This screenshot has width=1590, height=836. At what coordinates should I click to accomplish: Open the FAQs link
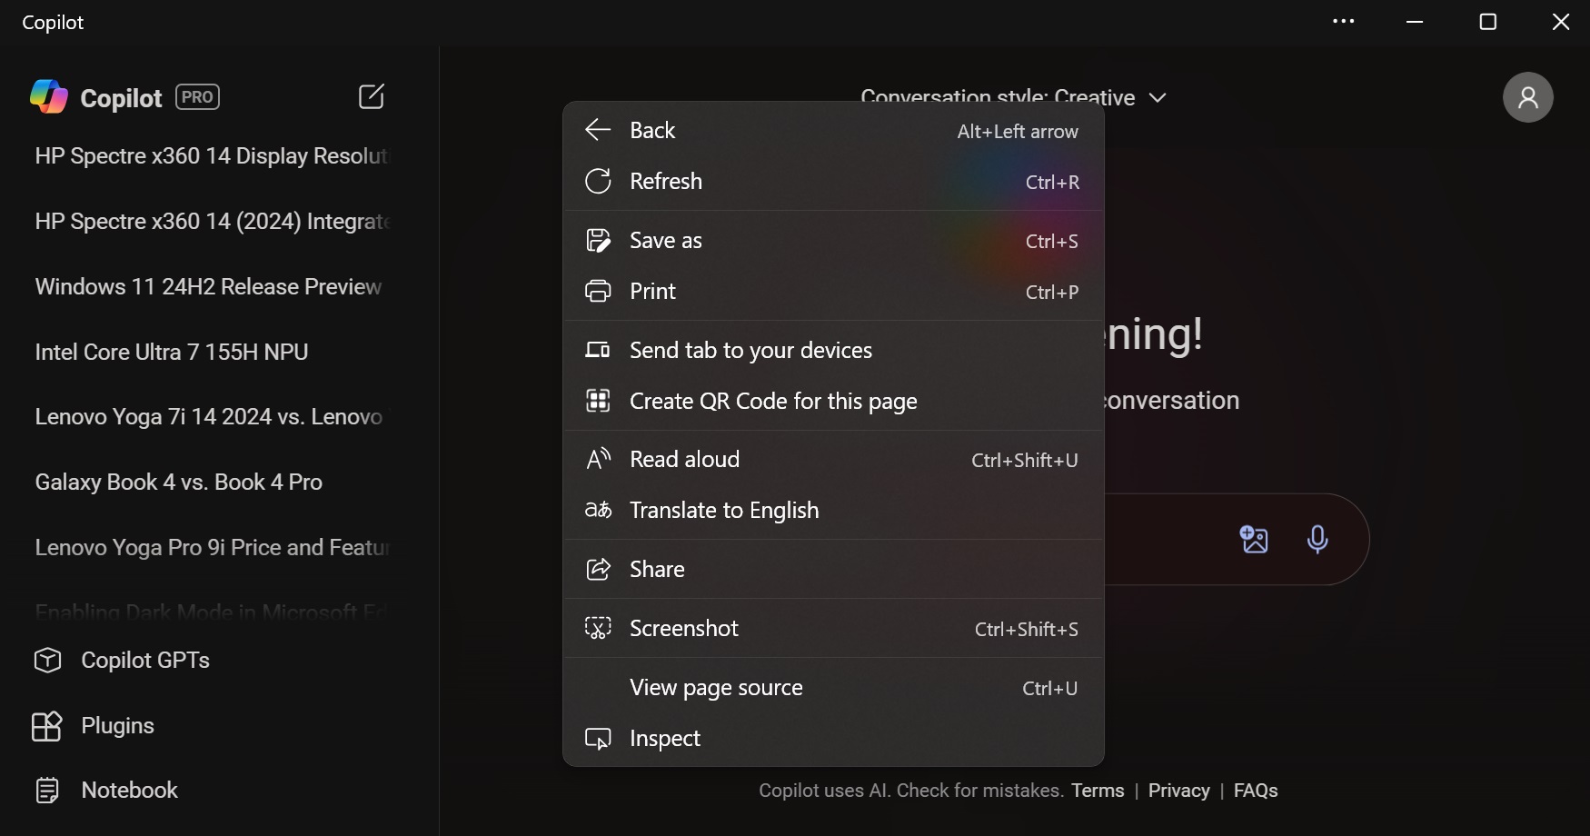(1255, 790)
